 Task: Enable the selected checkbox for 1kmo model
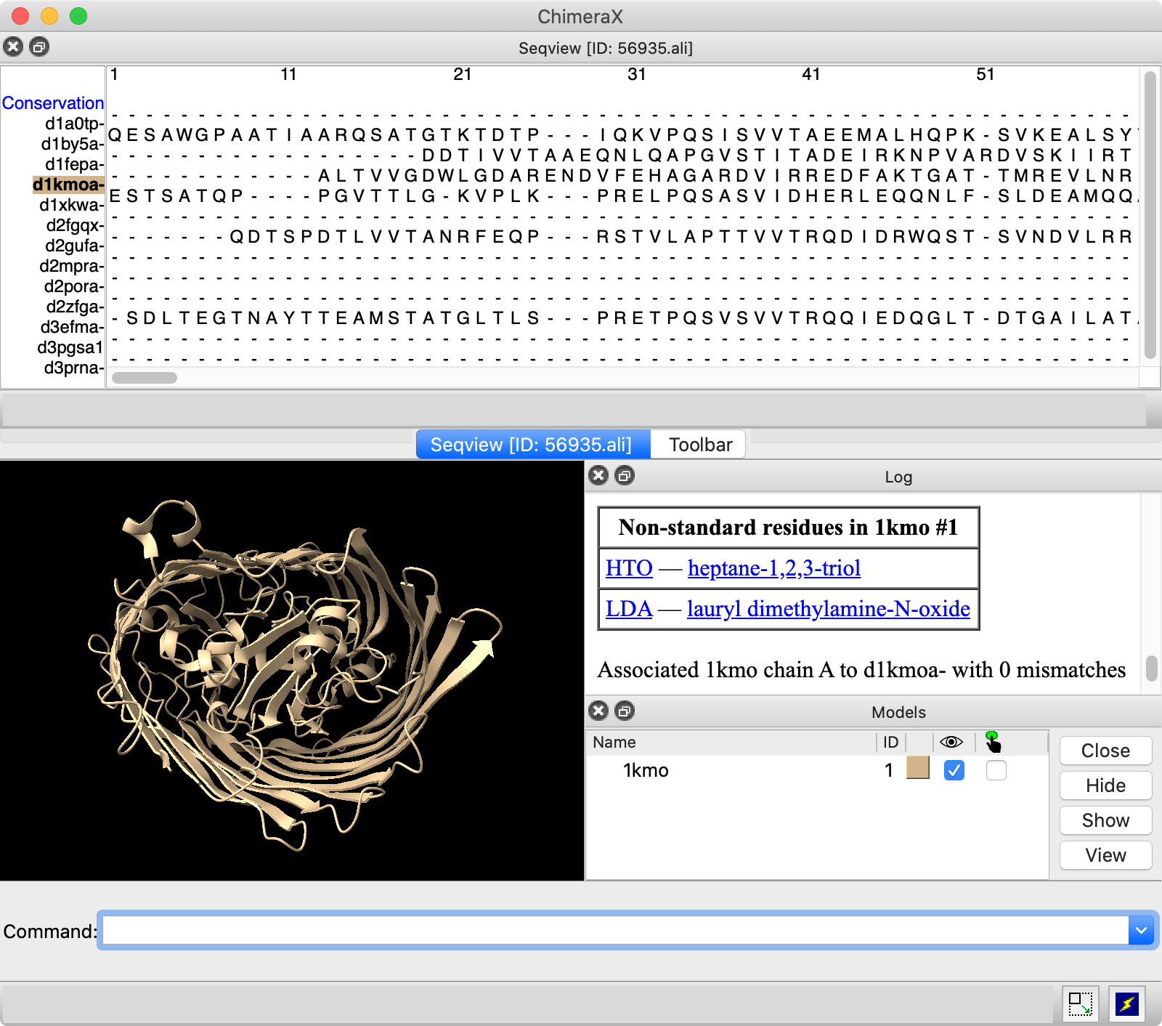point(996,770)
